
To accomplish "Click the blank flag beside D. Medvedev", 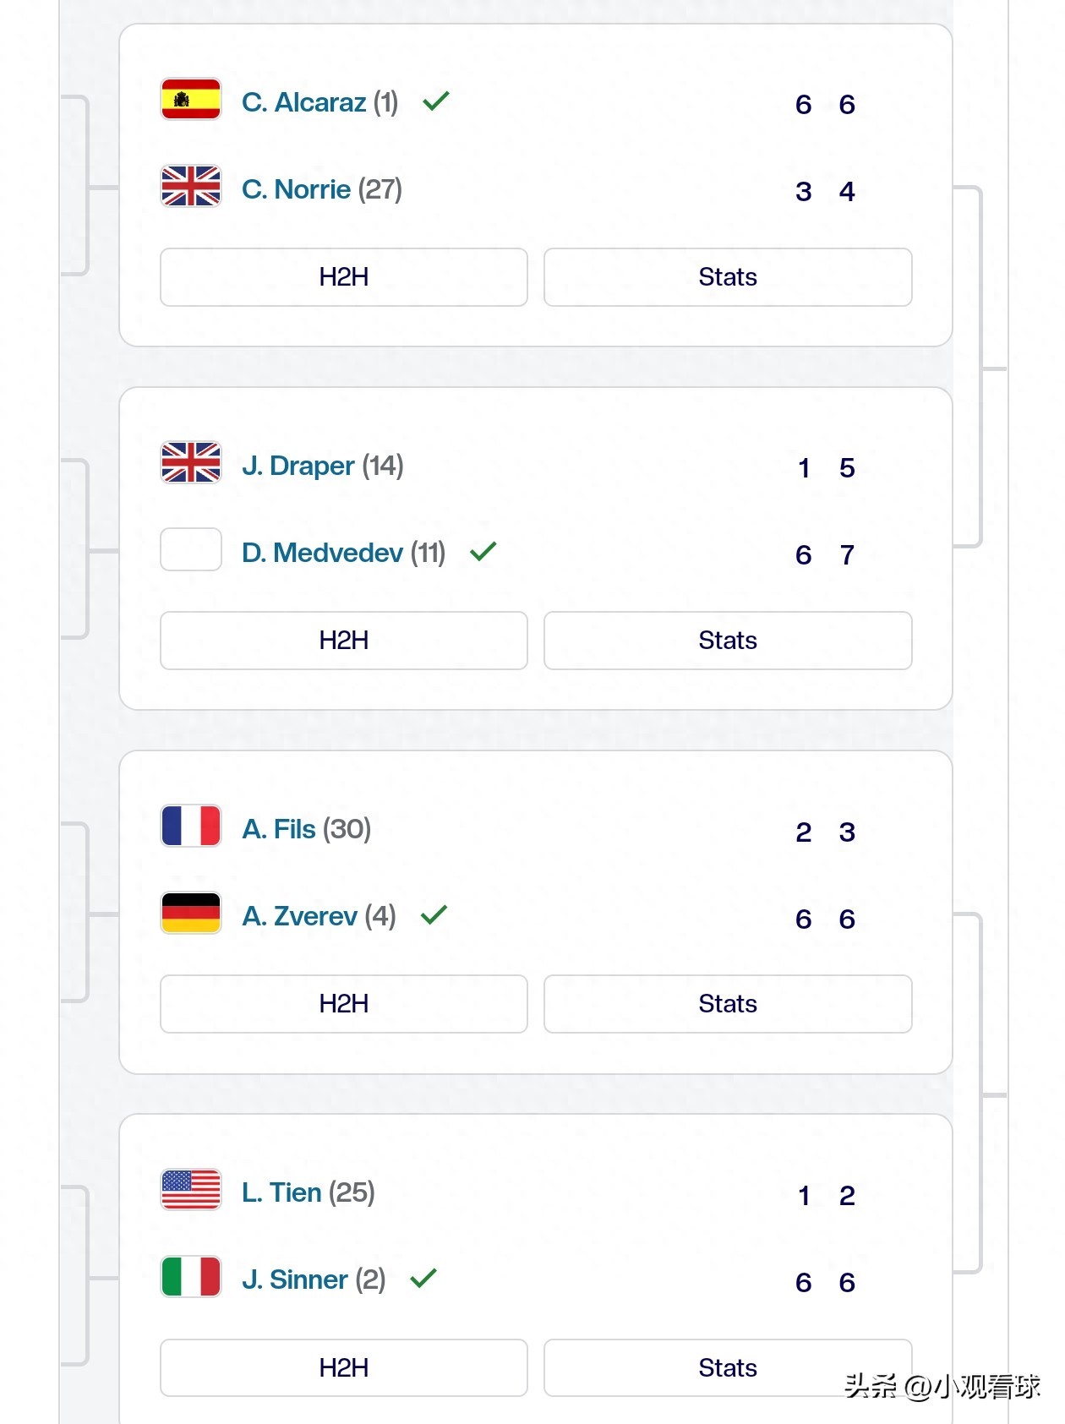I will point(190,549).
